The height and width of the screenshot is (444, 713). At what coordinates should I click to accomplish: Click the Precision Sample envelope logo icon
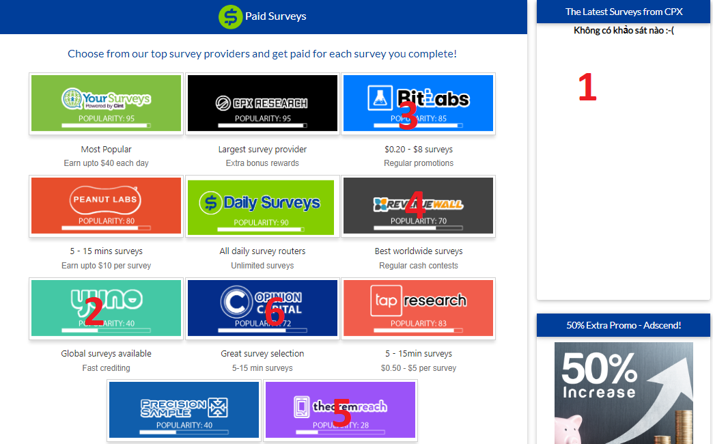[x=218, y=408]
